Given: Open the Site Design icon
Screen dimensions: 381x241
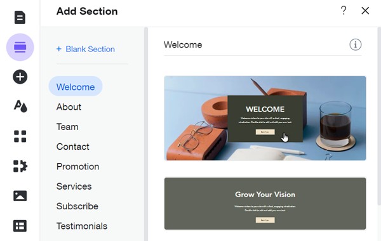Looking at the screenshot, I should tap(20, 107).
